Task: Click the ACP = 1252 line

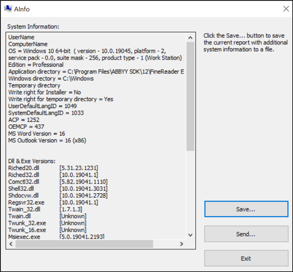Action: (24, 120)
